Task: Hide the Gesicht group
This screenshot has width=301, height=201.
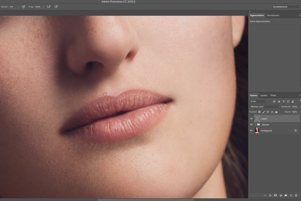Action: (251, 125)
